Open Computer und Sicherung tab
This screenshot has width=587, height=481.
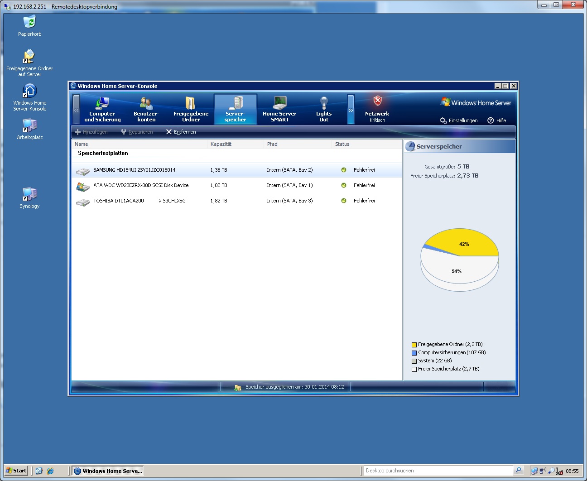click(102, 109)
